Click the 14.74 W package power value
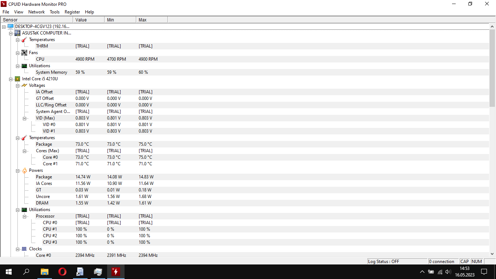Viewport: 496px width, 279px height. tap(83, 177)
